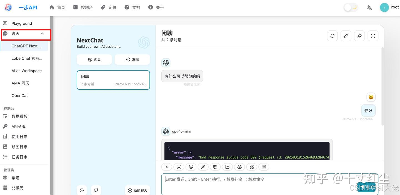The width and height of the screenshot is (400, 195).
Task: Open the 首页 home menu item
Action: coord(57,7)
